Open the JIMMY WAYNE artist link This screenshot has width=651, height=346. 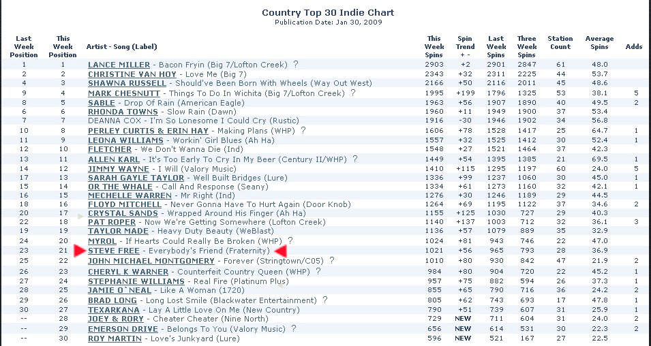click(x=119, y=169)
